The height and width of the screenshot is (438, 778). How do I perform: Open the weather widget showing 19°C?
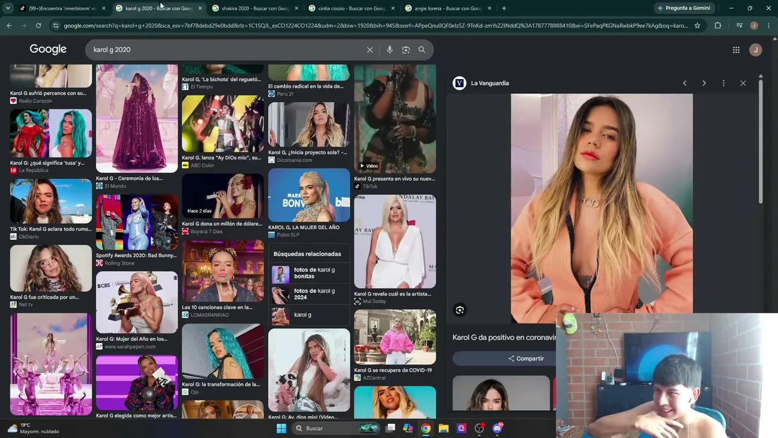pos(33,428)
